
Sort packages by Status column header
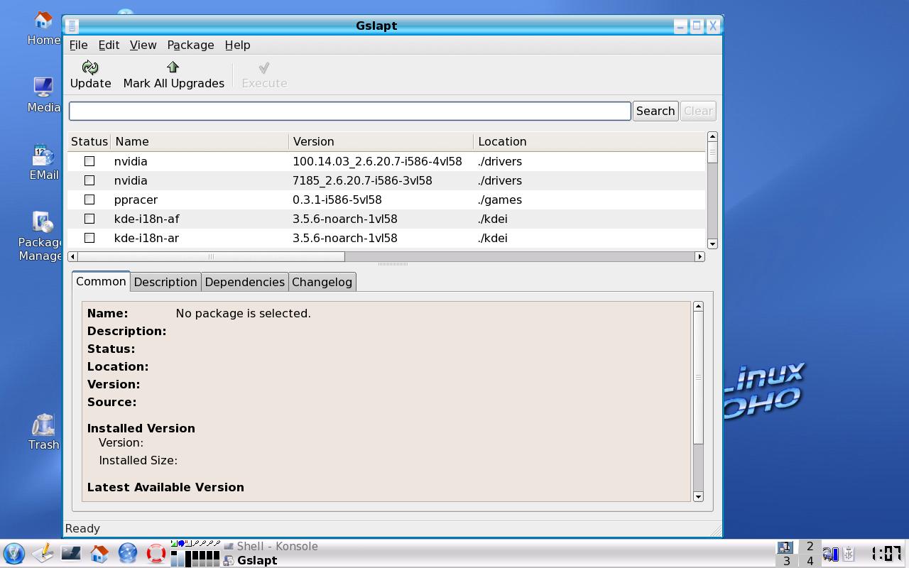(89, 141)
